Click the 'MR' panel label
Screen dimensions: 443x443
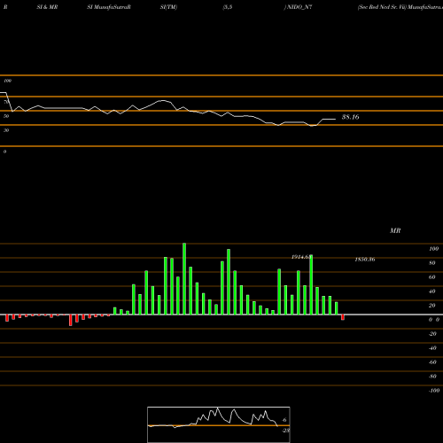click(395, 230)
